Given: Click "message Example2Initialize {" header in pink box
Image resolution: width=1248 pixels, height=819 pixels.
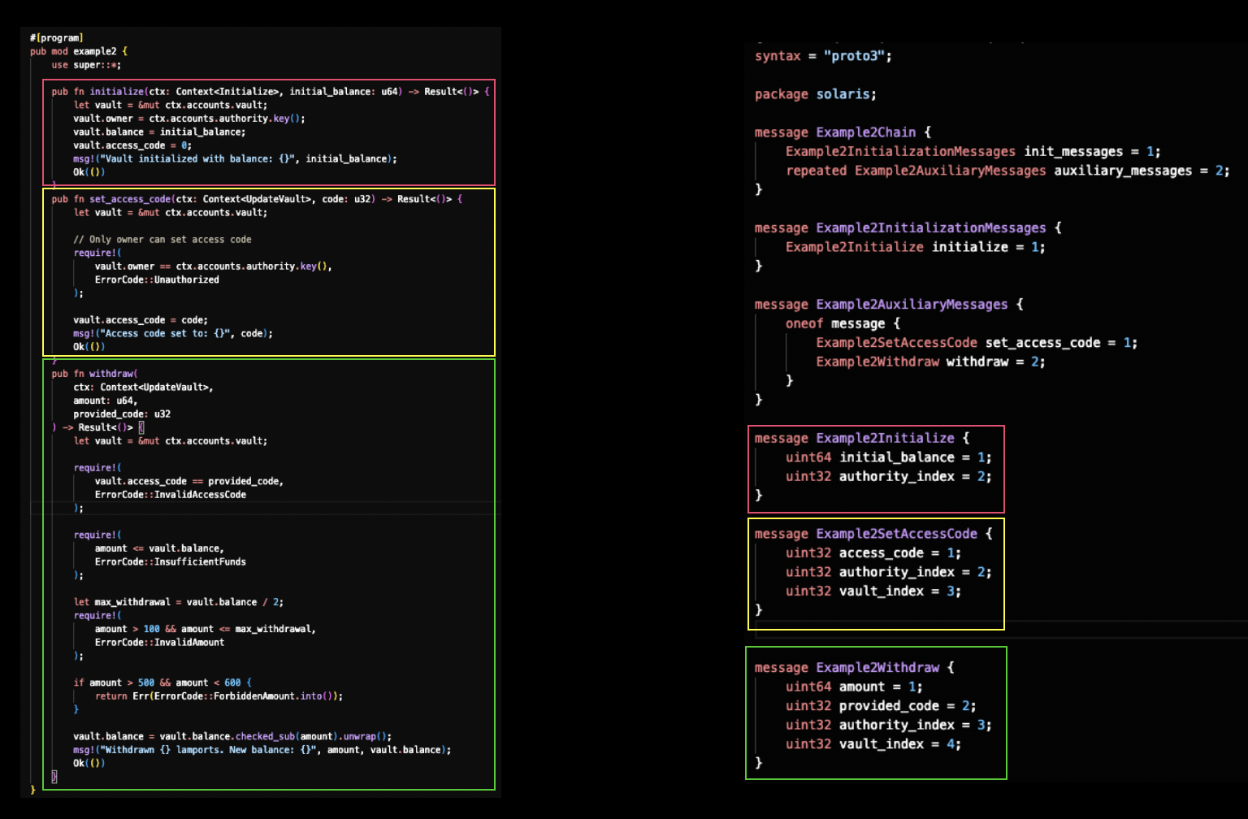Looking at the screenshot, I should pos(861,438).
